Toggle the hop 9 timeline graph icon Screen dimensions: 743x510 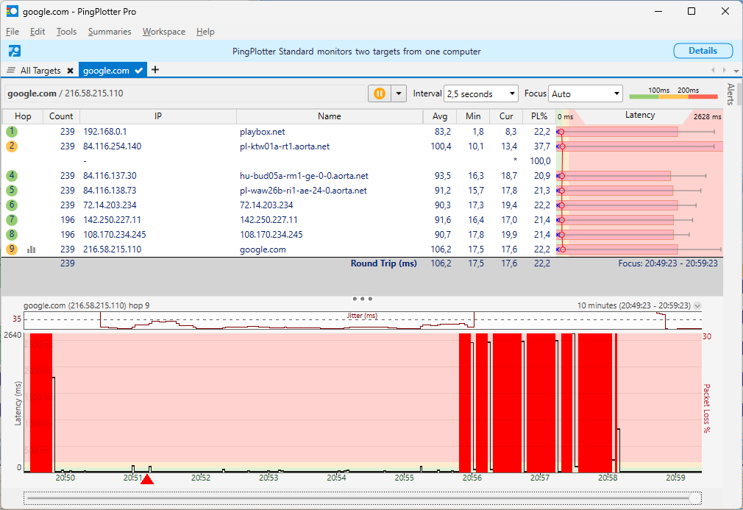pyautogui.click(x=32, y=249)
